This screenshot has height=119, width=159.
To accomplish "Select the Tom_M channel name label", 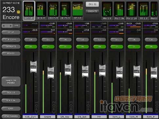I will [x=133, y=117].
